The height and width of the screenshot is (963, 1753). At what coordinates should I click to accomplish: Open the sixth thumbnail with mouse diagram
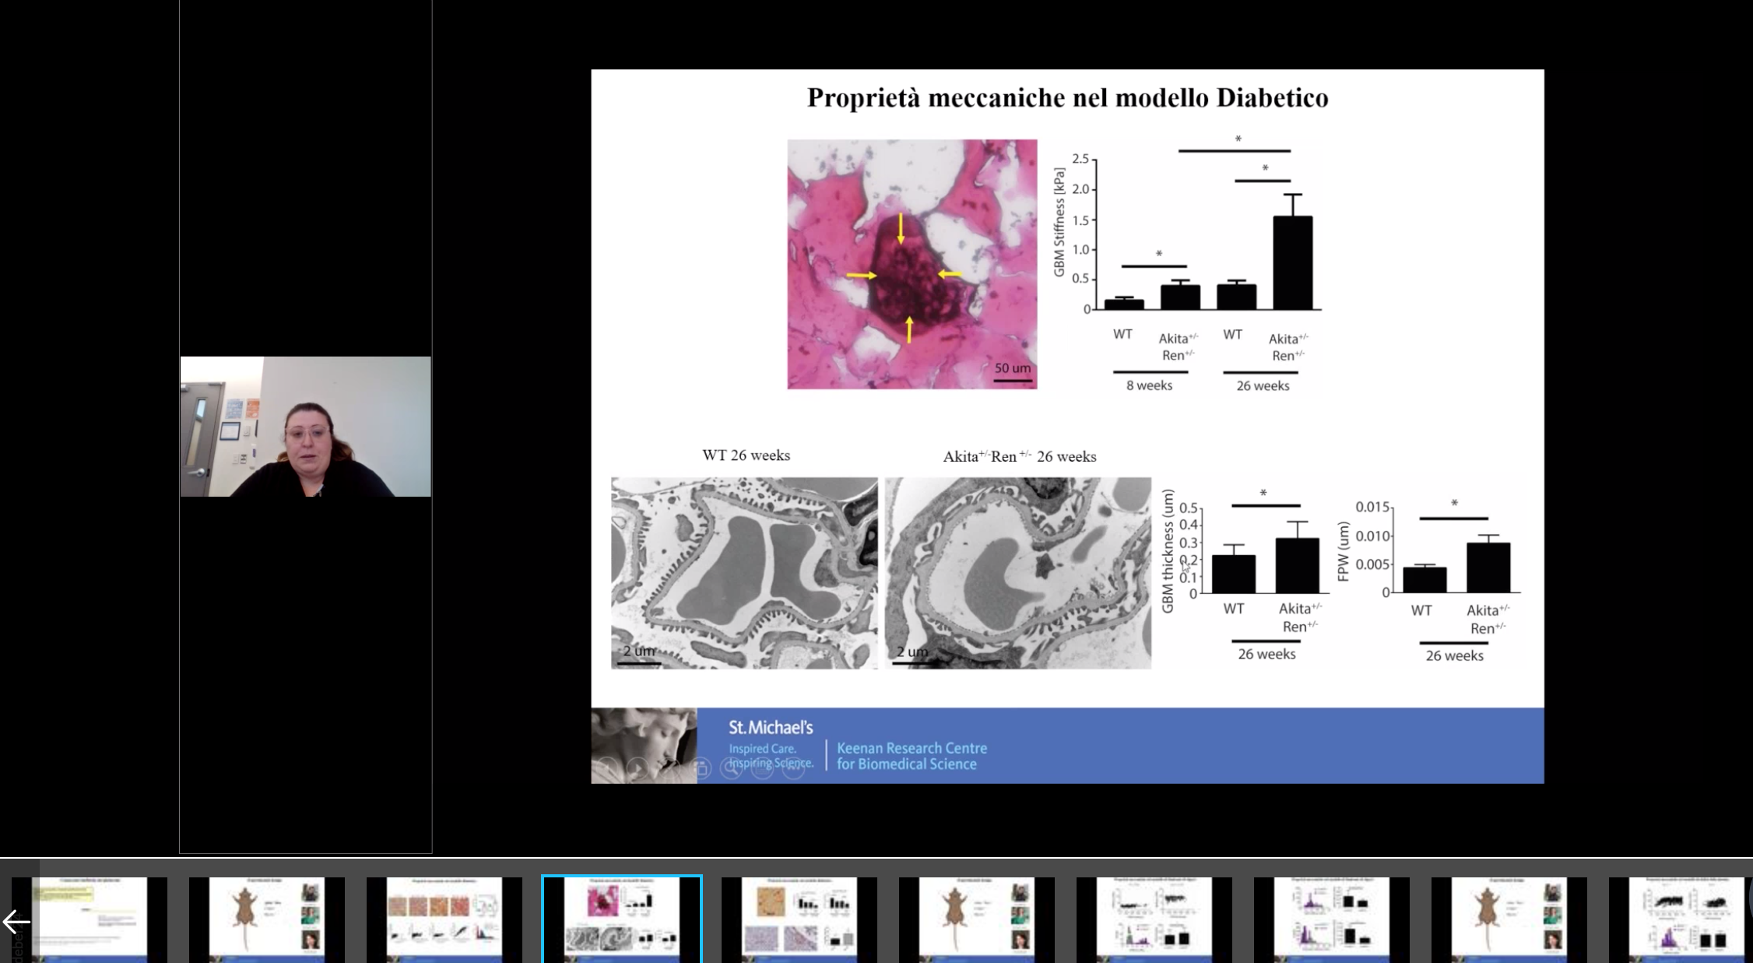pos(977,919)
